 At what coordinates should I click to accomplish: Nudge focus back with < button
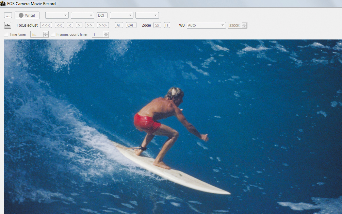pos(70,25)
